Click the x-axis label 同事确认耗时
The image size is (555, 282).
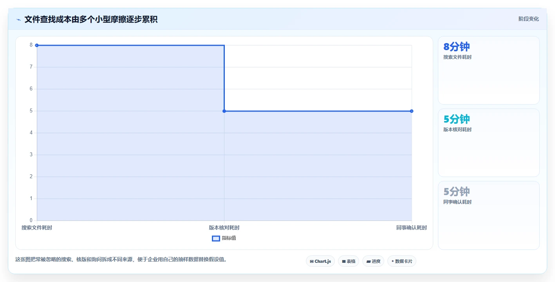[x=411, y=228]
